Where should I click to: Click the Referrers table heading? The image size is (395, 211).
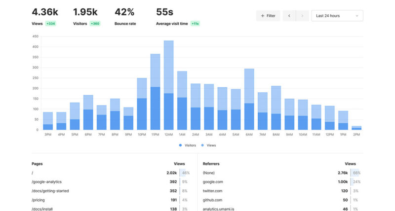click(x=211, y=164)
